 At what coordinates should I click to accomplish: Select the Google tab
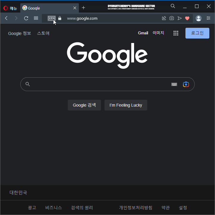coord(50,8)
